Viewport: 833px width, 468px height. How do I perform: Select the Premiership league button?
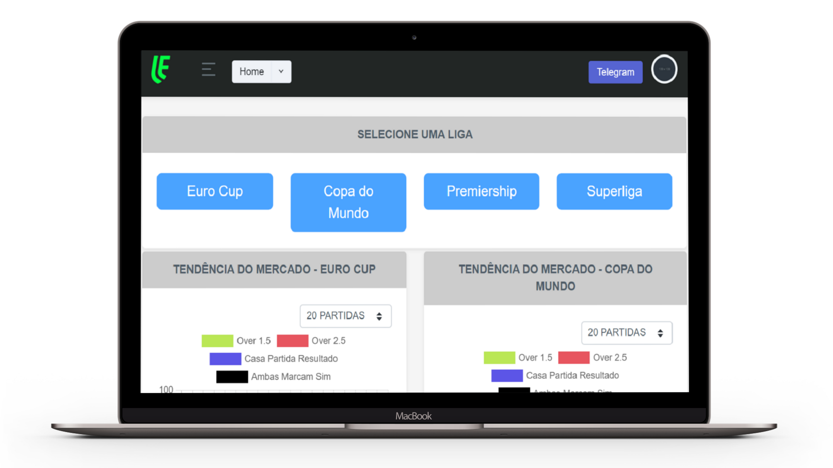(481, 191)
